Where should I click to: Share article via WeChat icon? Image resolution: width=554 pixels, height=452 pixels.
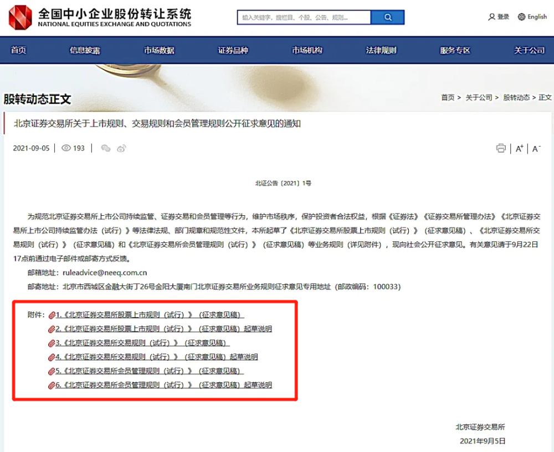tap(106, 148)
